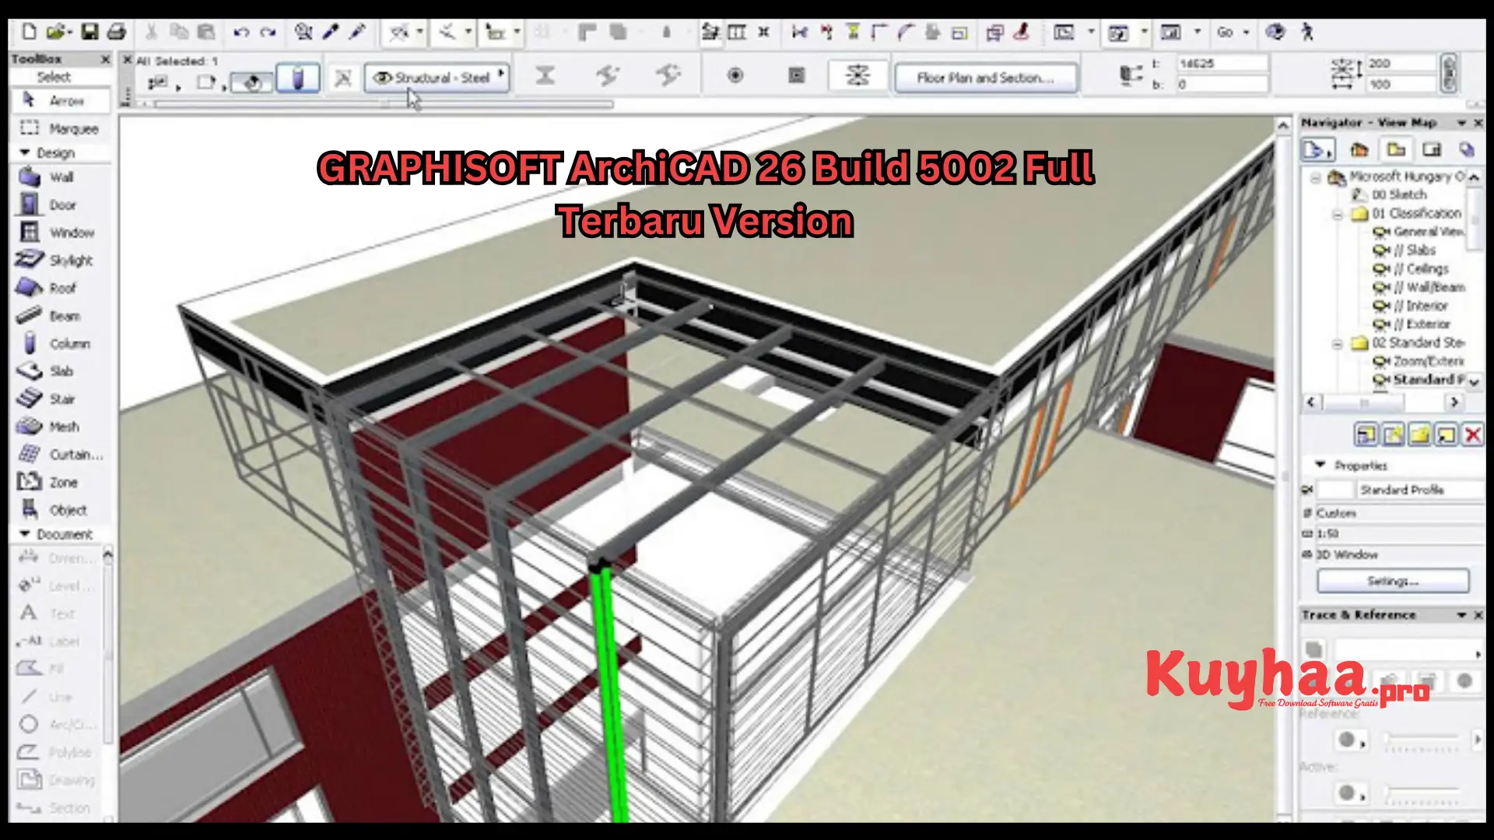Viewport: 1494px width, 840px height.
Task: Collapse the Design section in Toolbox
Action: point(25,152)
